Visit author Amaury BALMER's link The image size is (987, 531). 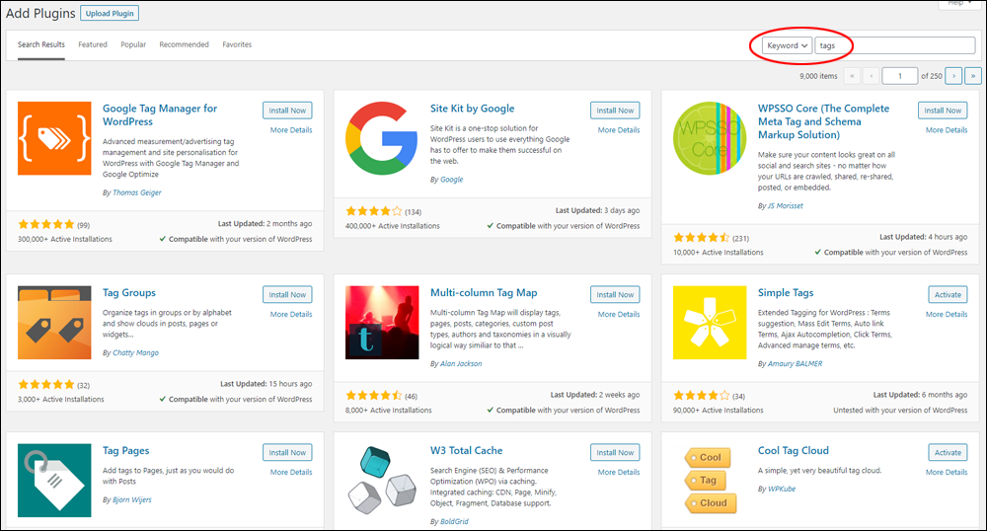pyautogui.click(x=795, y=364)
